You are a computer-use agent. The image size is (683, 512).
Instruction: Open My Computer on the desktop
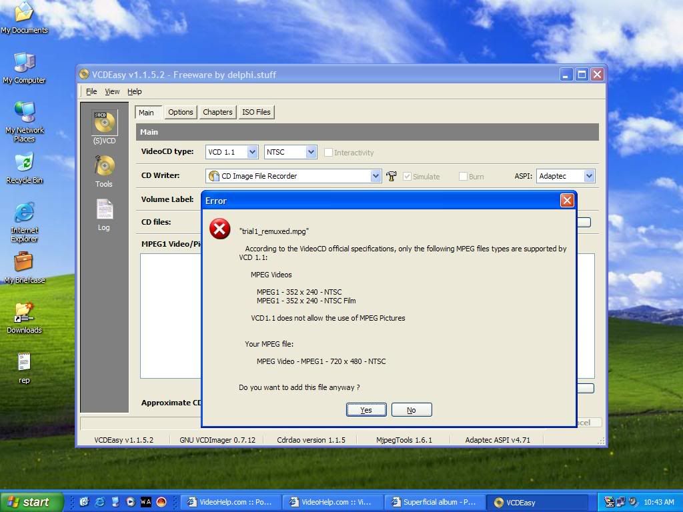click(x=25, y=69)
